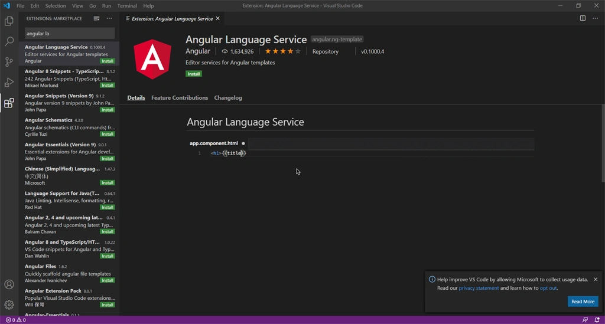Open the Help menu

pyautogui.click(x=148, y=6)
